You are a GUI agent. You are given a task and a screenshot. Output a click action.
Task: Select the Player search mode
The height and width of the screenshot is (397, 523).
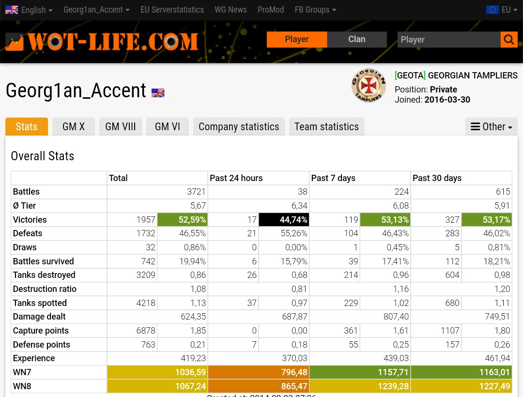tap(297, 39)
